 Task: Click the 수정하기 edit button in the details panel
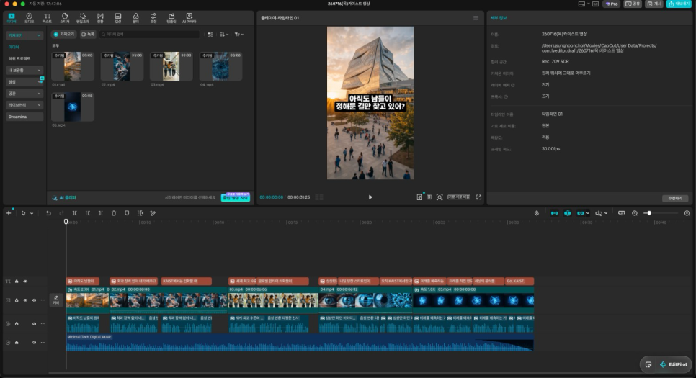pyautogui.click(x=675, y=198)
